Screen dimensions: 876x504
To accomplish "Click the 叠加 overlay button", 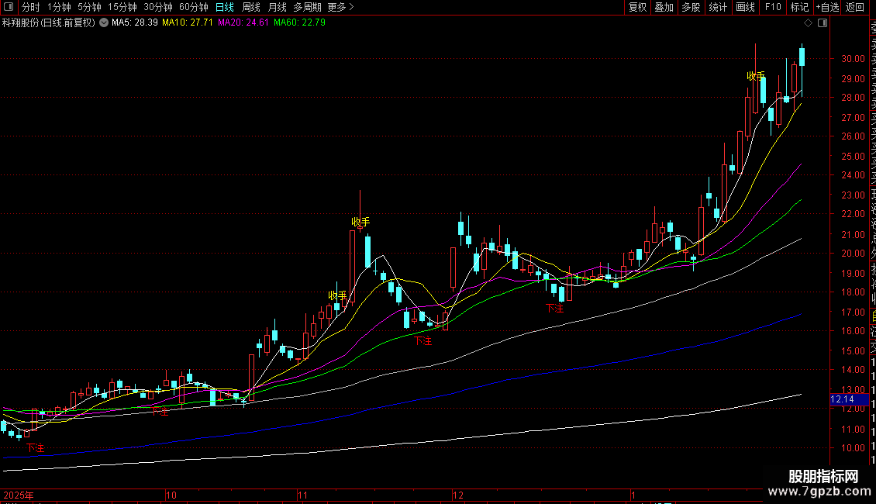I will coord(664,7).
